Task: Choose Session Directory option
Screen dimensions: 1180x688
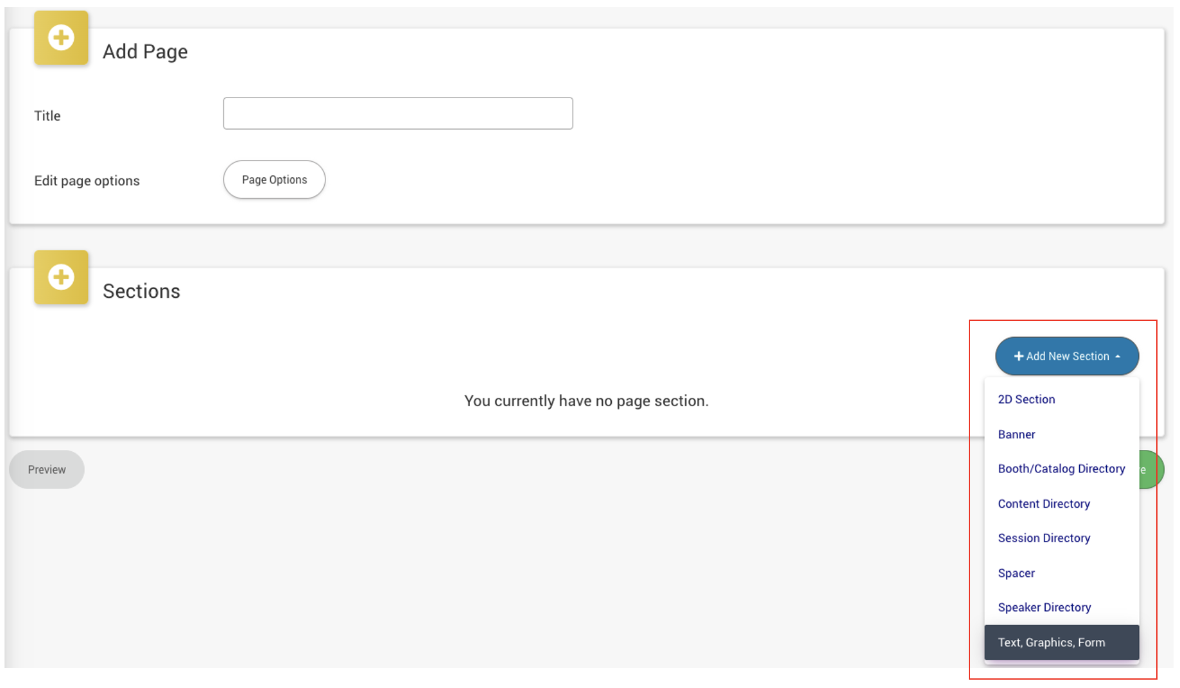Action: click(x=1062, y=538)
